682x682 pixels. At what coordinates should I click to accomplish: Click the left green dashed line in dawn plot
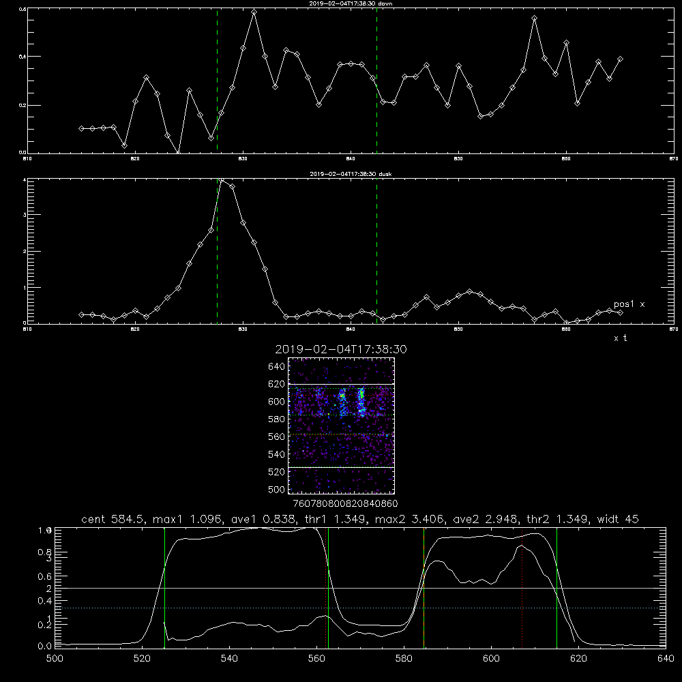[217, 80]
